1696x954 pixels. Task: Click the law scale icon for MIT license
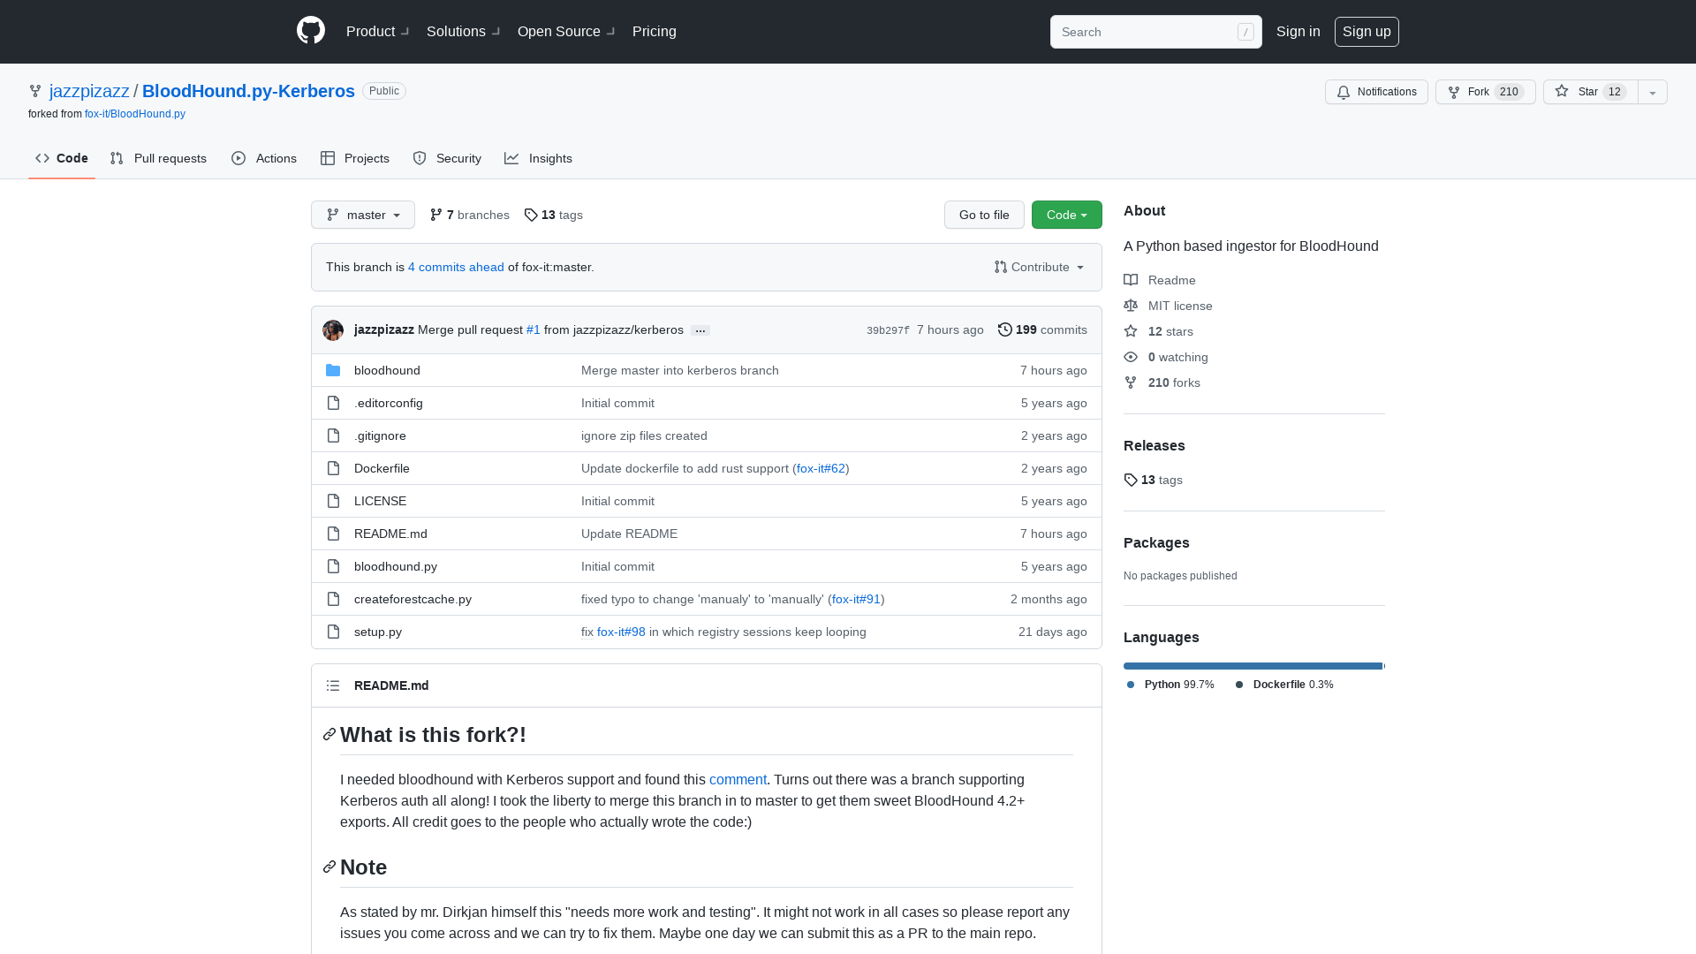[x=1131, y=306]
